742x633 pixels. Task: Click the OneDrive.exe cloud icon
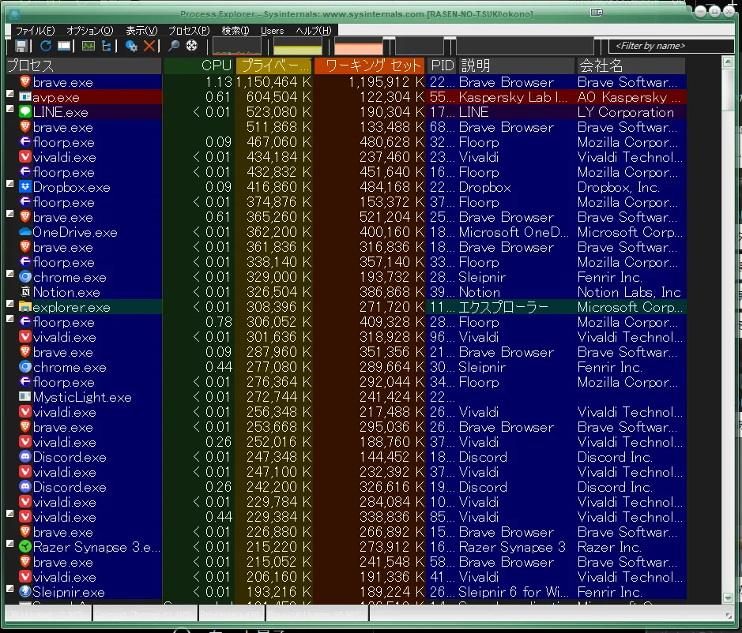click(25, 232)
